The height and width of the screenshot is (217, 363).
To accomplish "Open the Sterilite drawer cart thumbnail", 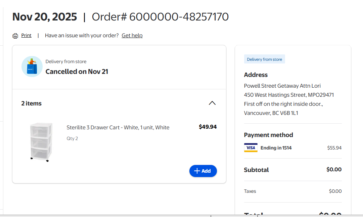I will pyautogui.click(x=41, y=142).
